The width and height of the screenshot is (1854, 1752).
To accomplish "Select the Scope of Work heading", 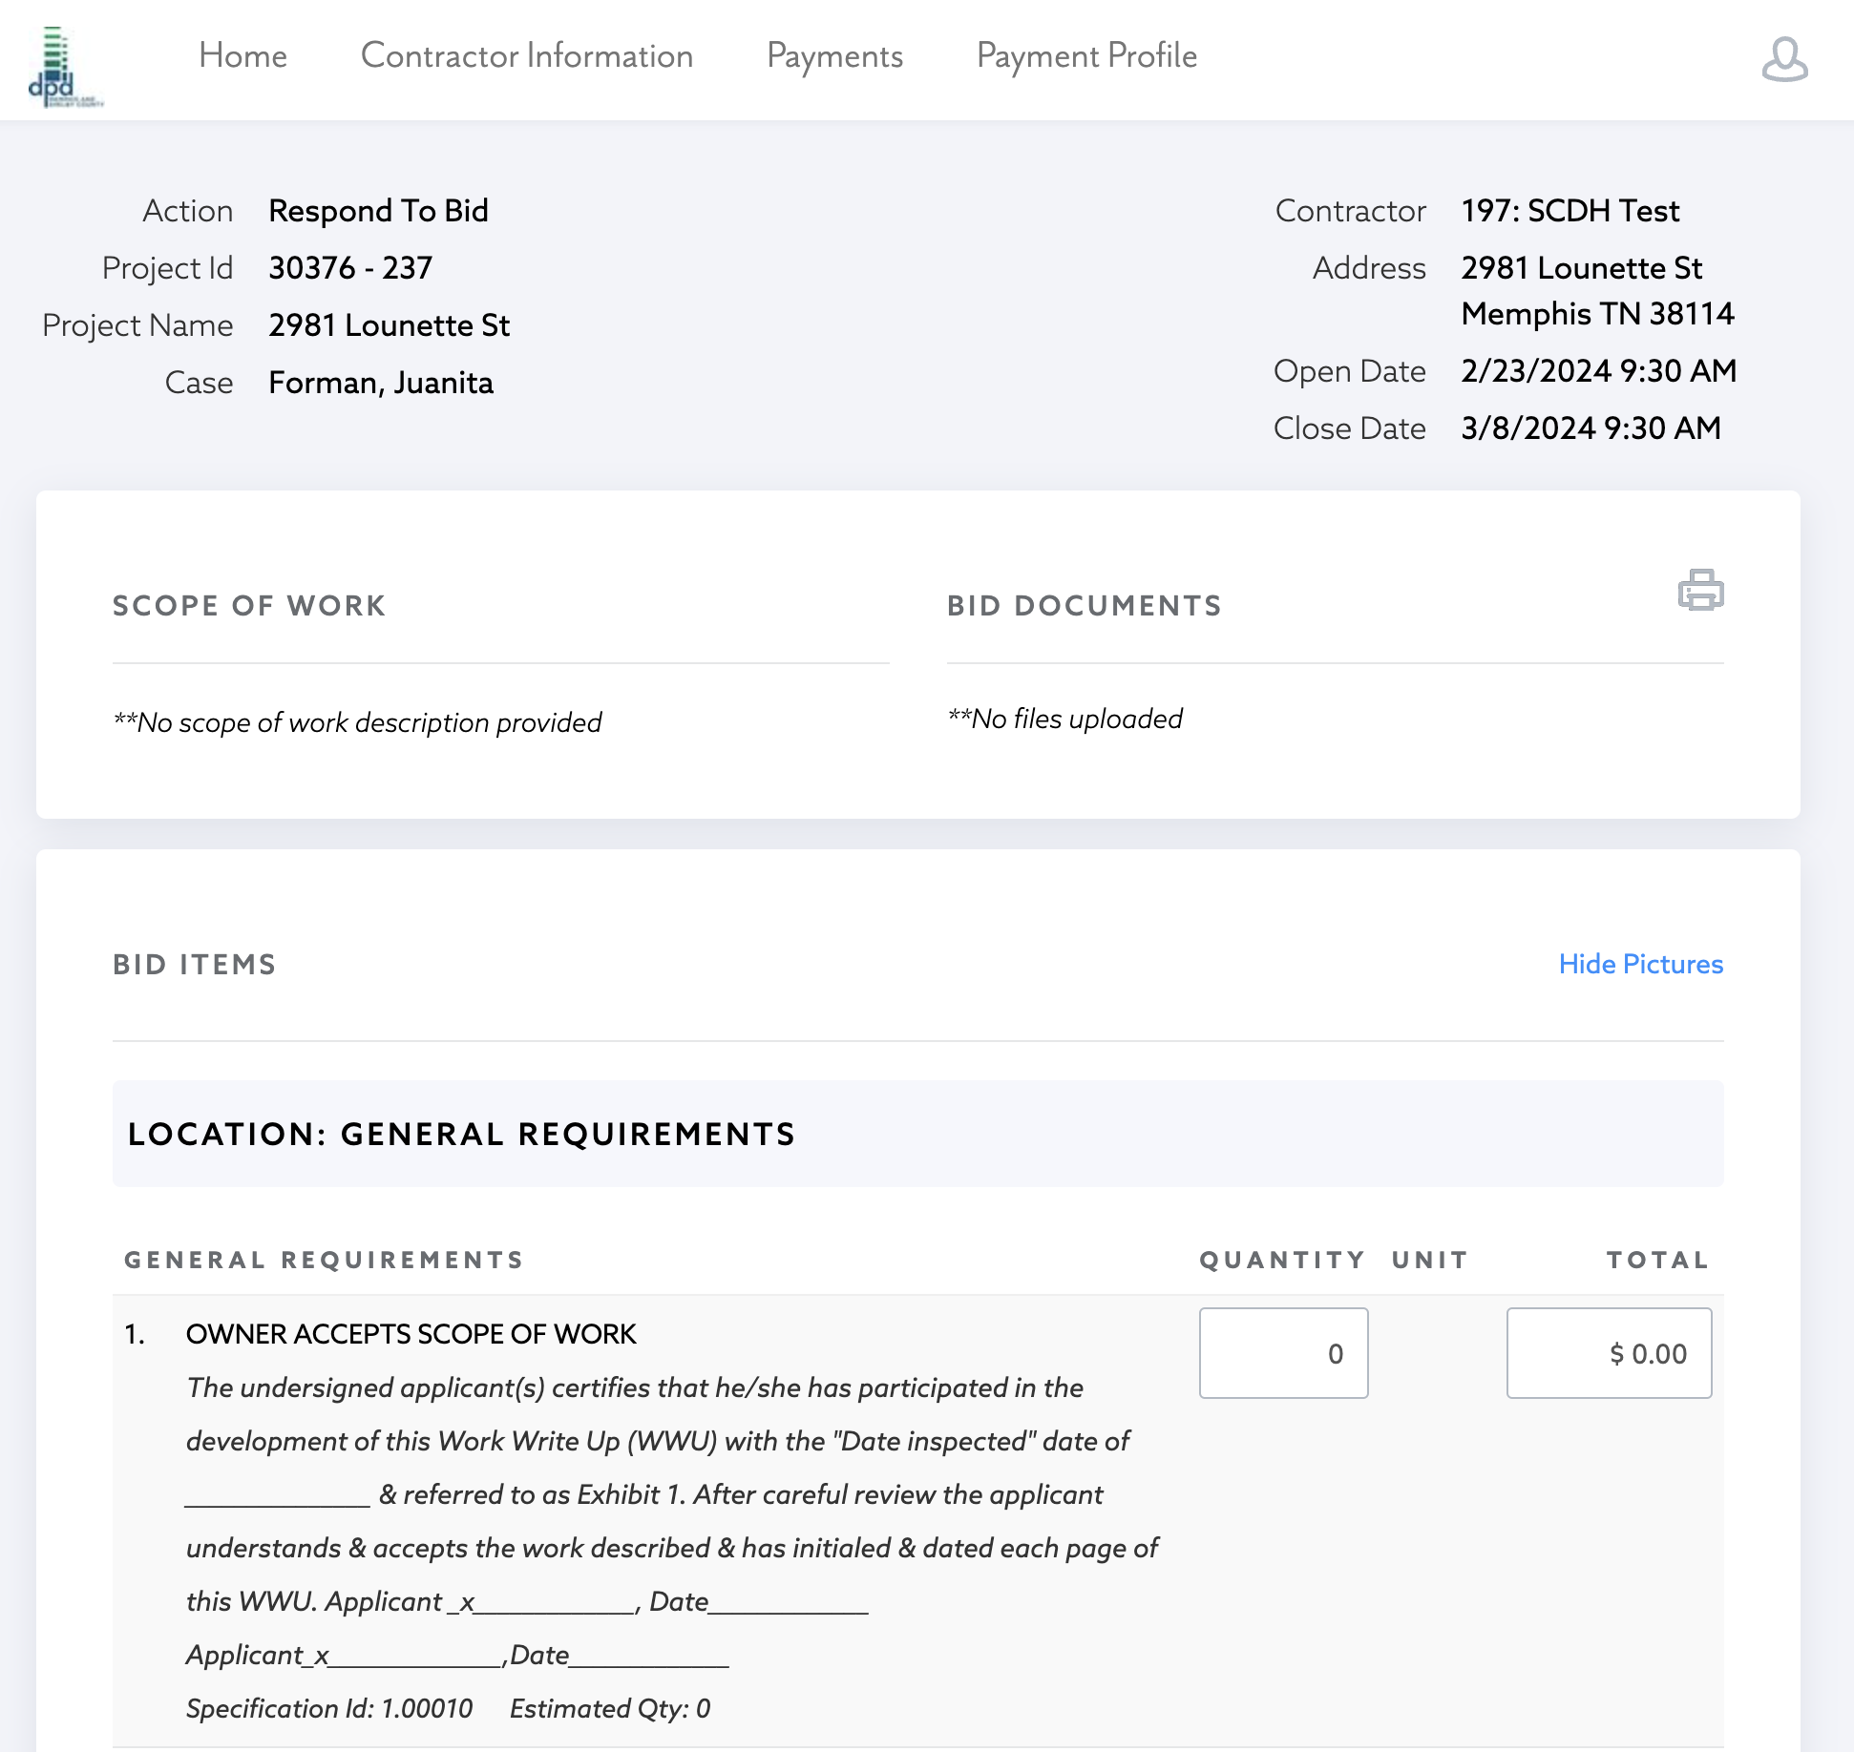I will coord(249,606).
